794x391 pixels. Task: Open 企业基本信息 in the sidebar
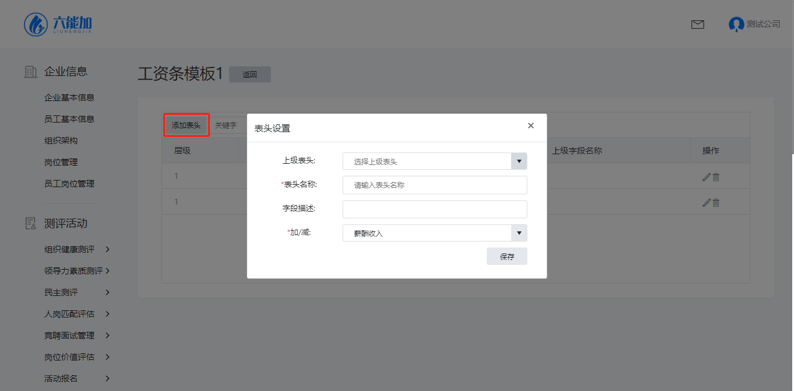click(69, 97)
